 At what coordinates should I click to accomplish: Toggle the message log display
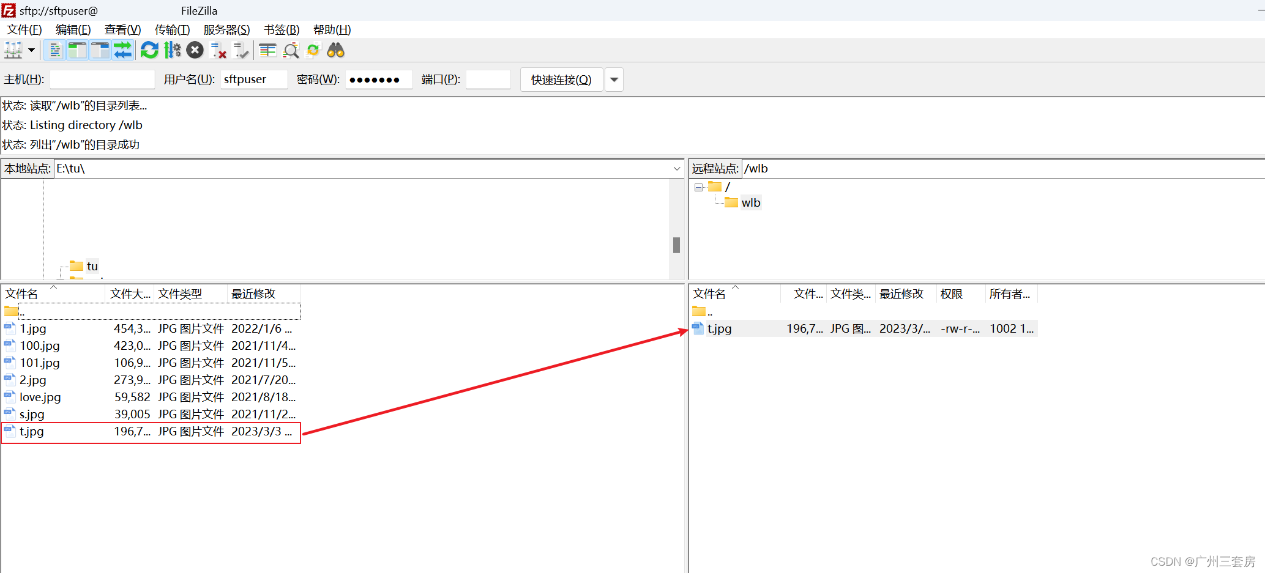tap(55, 50)
